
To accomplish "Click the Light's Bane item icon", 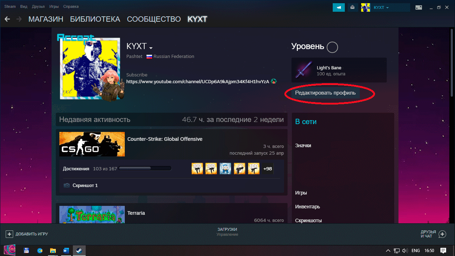I will (304, 70).
